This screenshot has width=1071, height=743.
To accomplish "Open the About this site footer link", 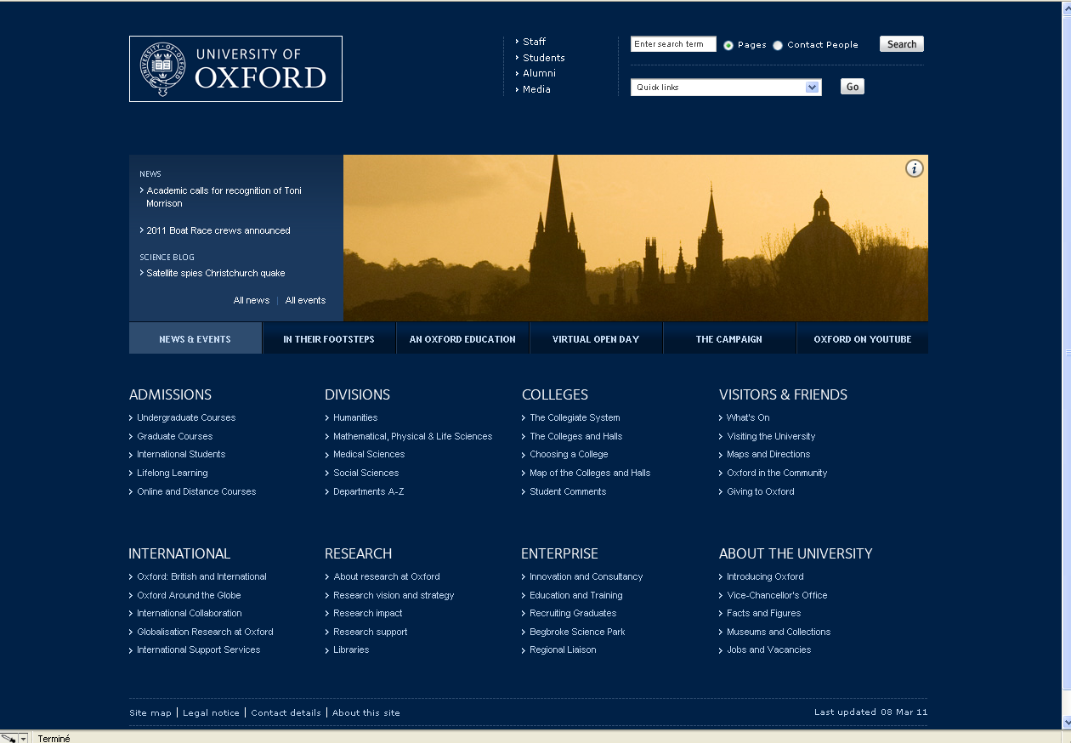I will click(x=366, y=712).
